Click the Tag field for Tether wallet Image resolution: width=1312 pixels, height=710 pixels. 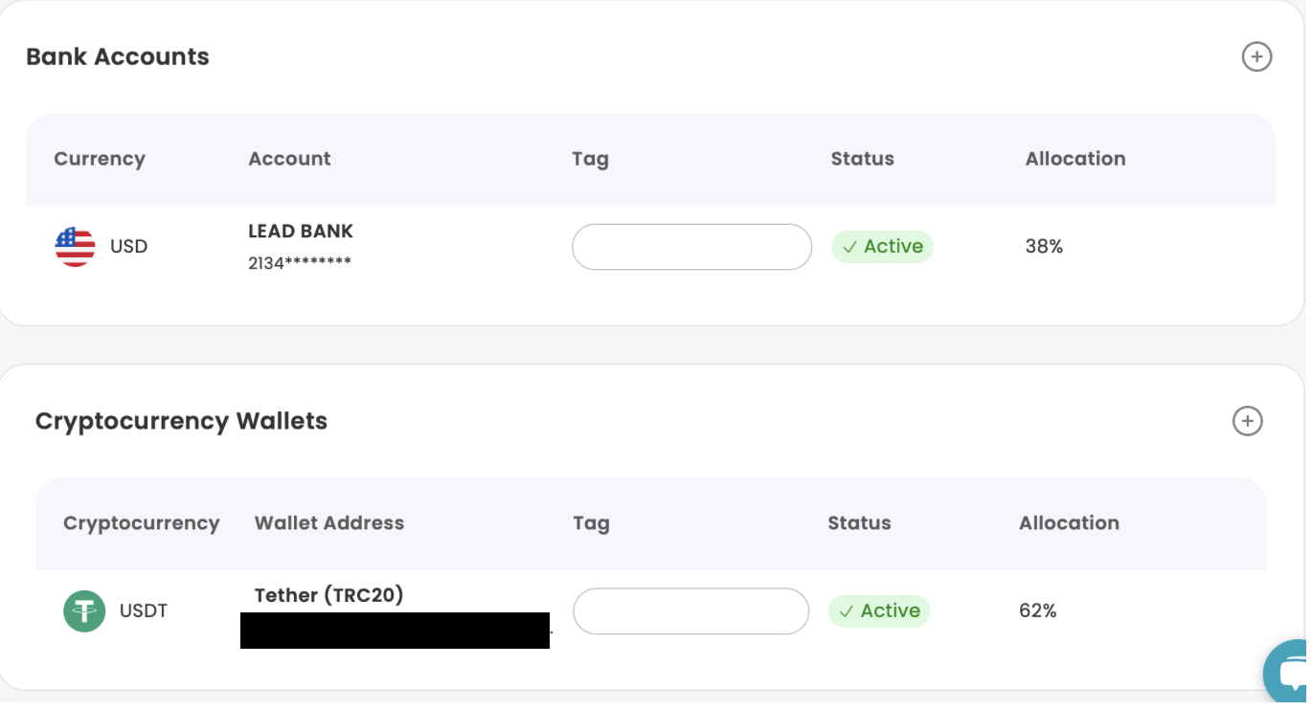click(690, 610)
